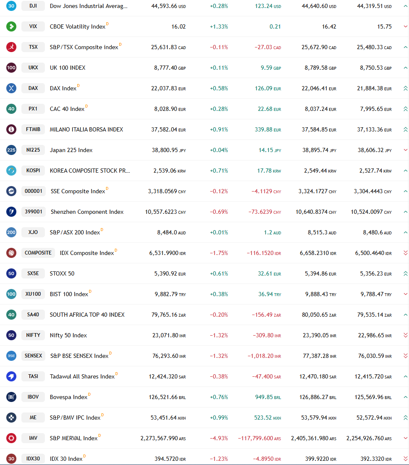This screenshot has height=465, width=409.
Task: Open KOREA COMPOSITE STOCK PR... name link
Action: pyautogui.click(x=90, y=171)
